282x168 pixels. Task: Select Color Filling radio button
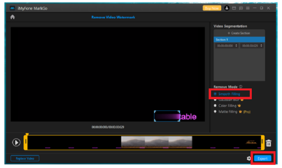click(215, 106)
